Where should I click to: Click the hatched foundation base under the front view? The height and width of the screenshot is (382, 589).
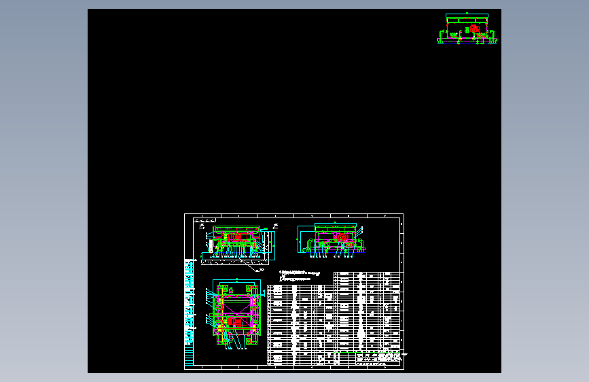pos(235,262)
